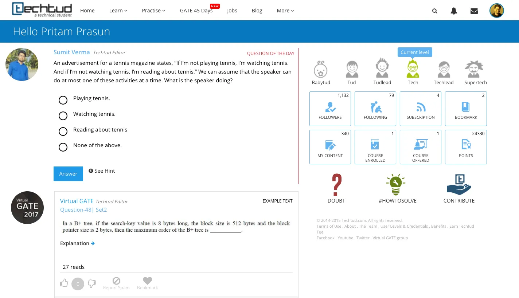Click the DOUBT question mark icon
This screenshot has height=298, width=519.
coord(336,185)
